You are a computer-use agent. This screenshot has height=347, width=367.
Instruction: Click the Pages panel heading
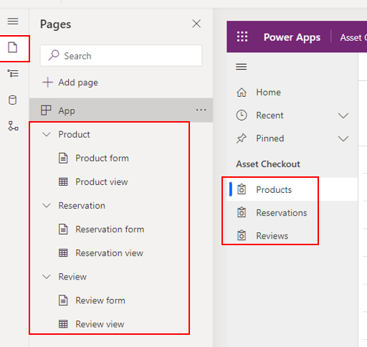[x=55, y=24]
